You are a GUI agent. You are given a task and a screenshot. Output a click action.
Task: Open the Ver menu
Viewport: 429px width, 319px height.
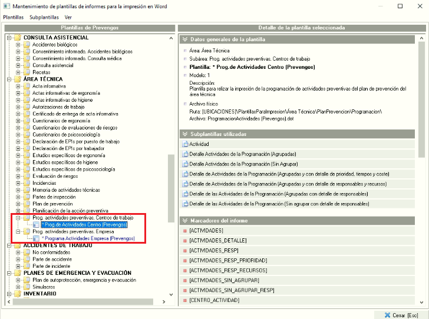(x=68, y=17)
